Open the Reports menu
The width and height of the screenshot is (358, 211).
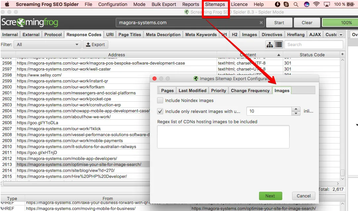191,4
